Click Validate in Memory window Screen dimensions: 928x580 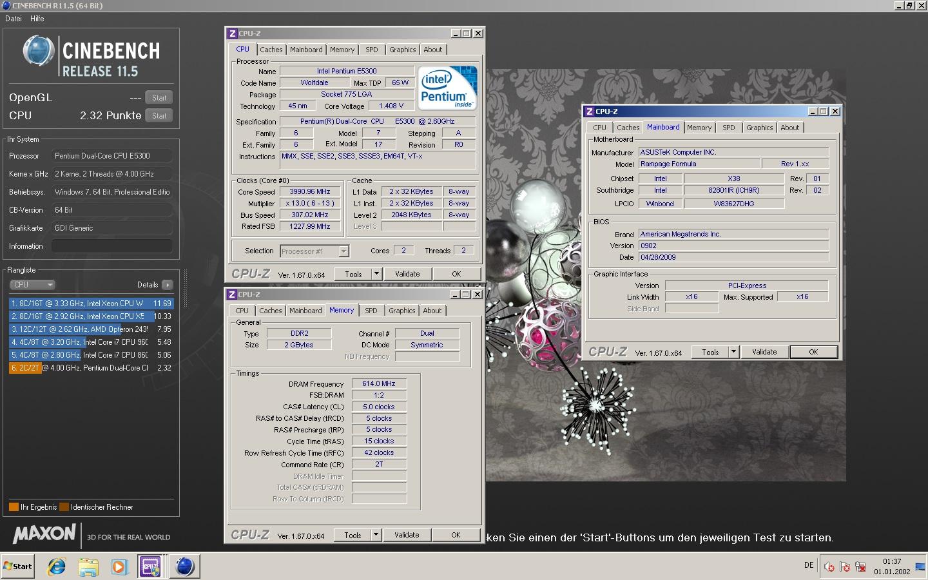coord(407,536)
